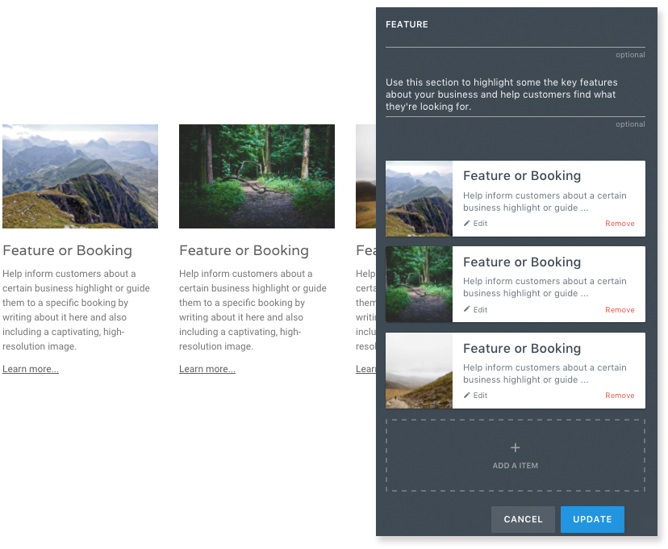Click the second page card's Feature or Booking heading

tap(244, 250)
